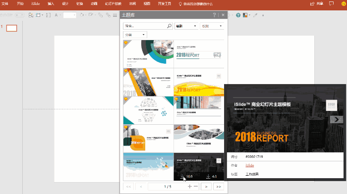Jump to the last page of themes
Screen dimensions: 347x194
[219, 187]
